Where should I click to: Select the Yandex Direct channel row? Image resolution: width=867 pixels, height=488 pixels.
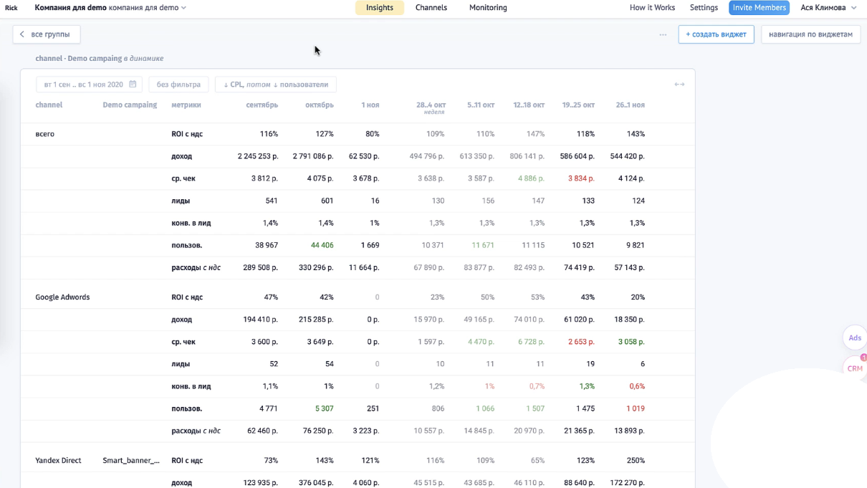coord(58,461)
